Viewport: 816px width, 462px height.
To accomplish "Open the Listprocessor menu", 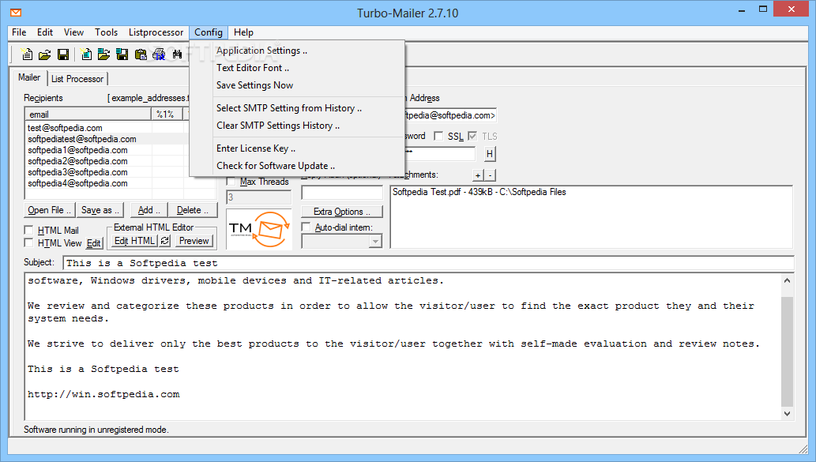I will tap(156, 32).
